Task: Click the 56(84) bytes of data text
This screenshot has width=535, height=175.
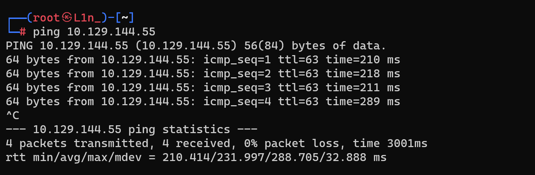Action: (x=315, y=46)
